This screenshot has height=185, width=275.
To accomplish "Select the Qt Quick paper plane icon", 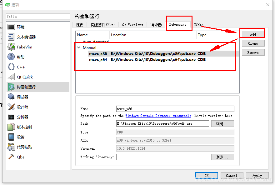I will pos(11,77).
